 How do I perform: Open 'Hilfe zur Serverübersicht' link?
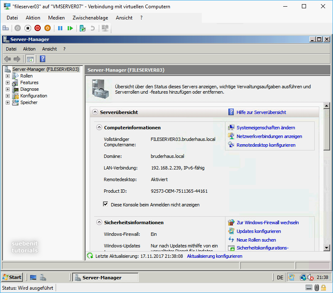pyautogui.click(x=261, y=112)
